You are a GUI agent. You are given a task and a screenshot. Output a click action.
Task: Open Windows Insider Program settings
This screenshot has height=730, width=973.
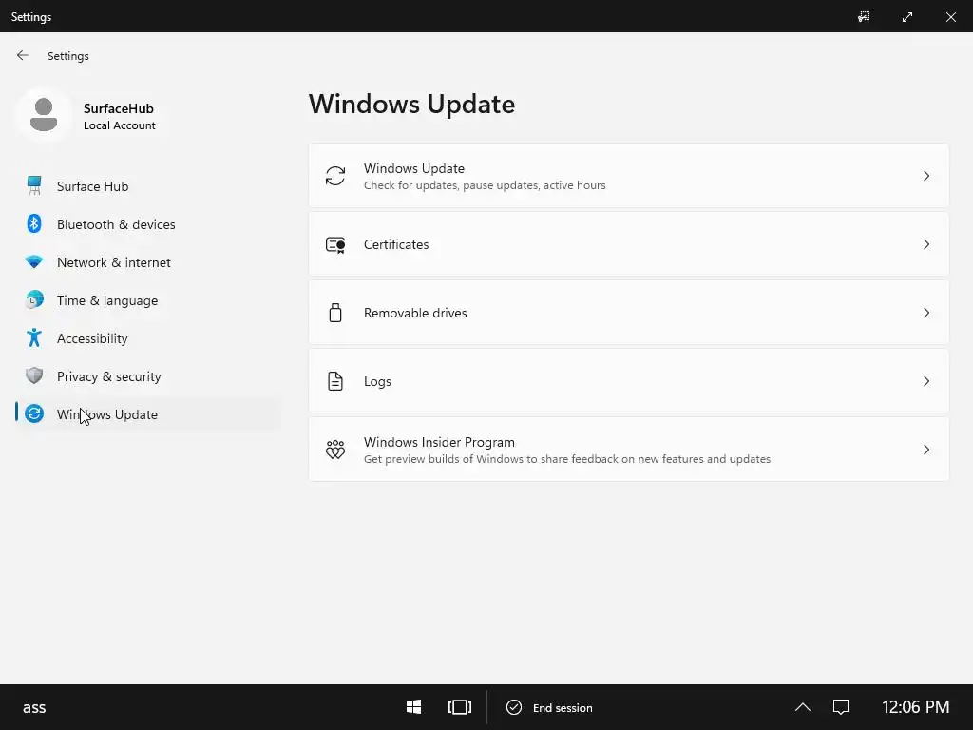tap(629, 450)
